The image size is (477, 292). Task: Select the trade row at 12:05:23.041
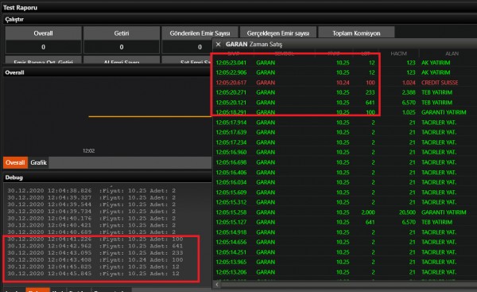click(345, 63)
